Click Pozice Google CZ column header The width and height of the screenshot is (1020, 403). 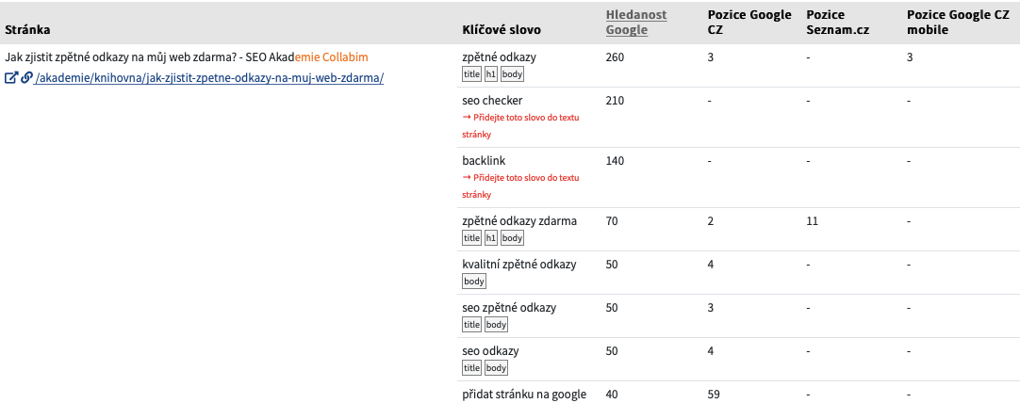pos(749,22)
